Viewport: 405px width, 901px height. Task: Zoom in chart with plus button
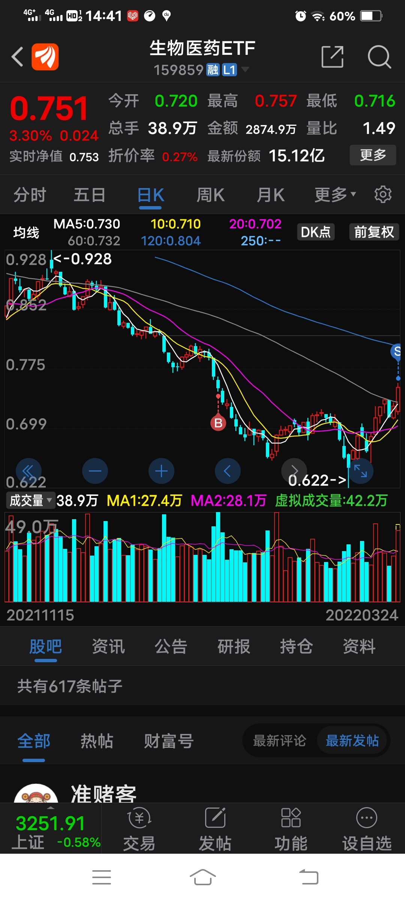tap(161, 471)
